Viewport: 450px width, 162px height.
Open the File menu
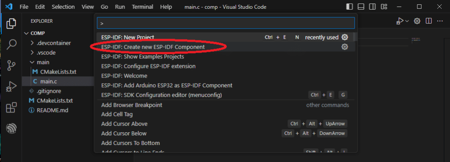click(24, 7)
